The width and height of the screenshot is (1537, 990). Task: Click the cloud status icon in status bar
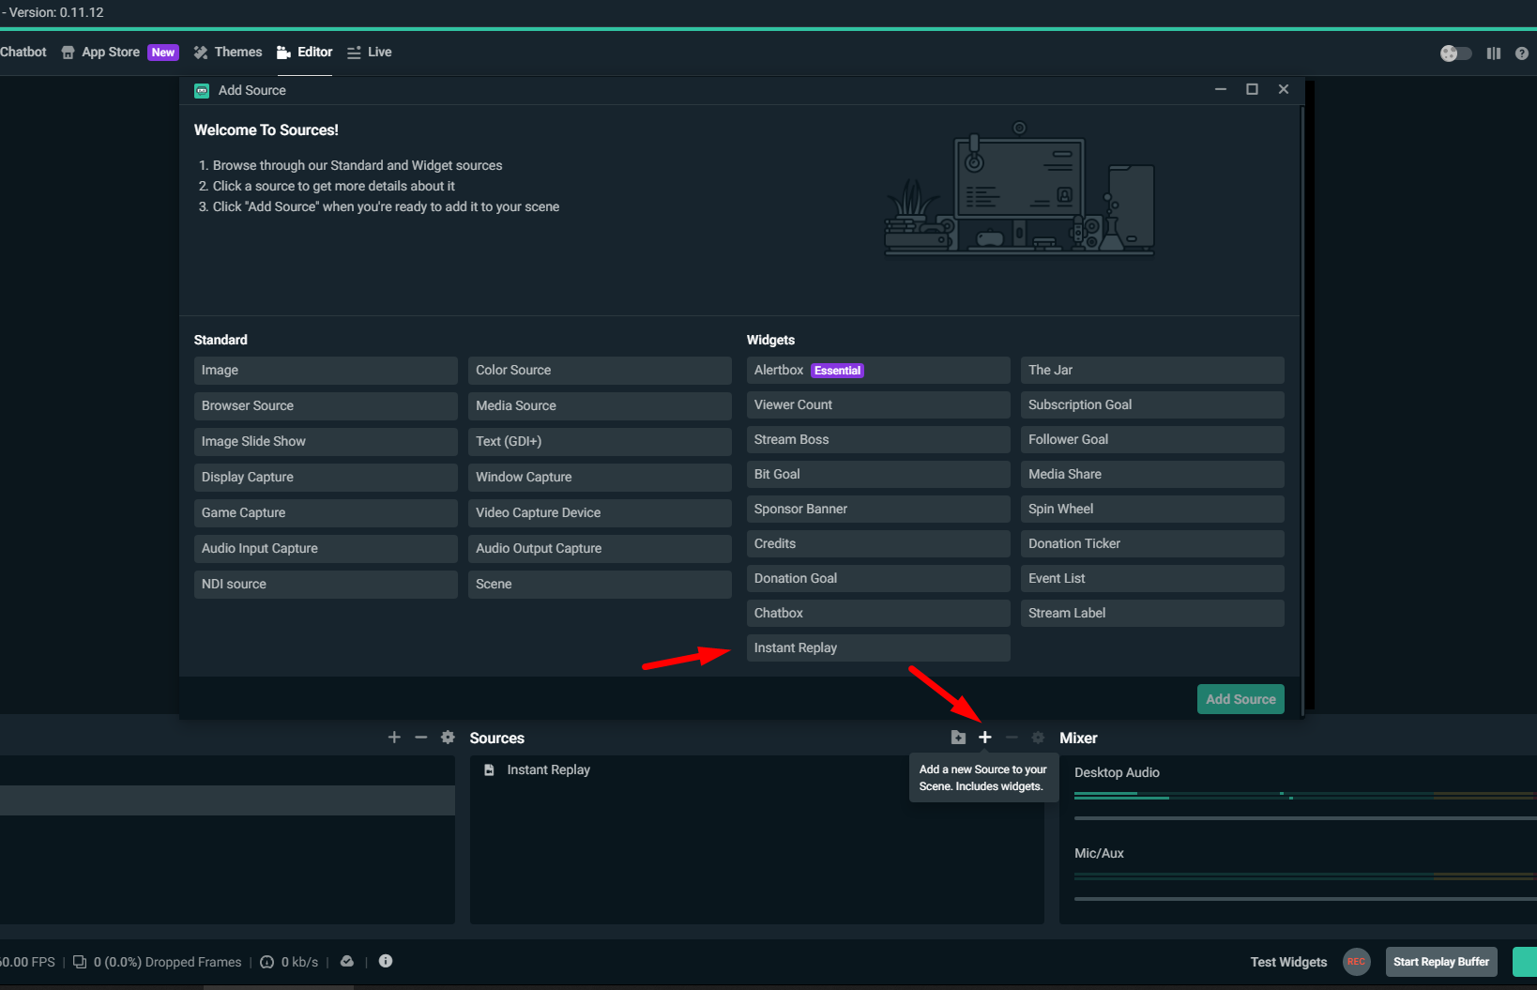point(347,961)
